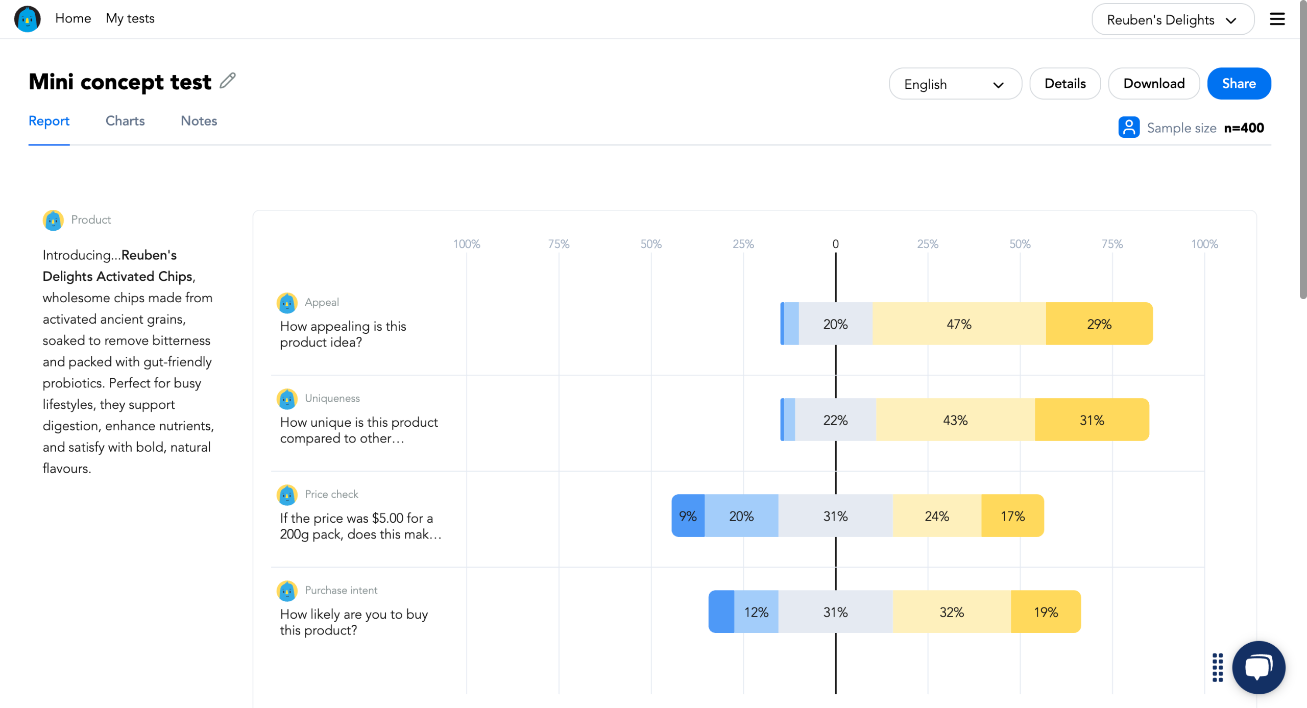Click the Appeal question bird icon
This screenshot has height=708, width=1307.
click(287, 303)
